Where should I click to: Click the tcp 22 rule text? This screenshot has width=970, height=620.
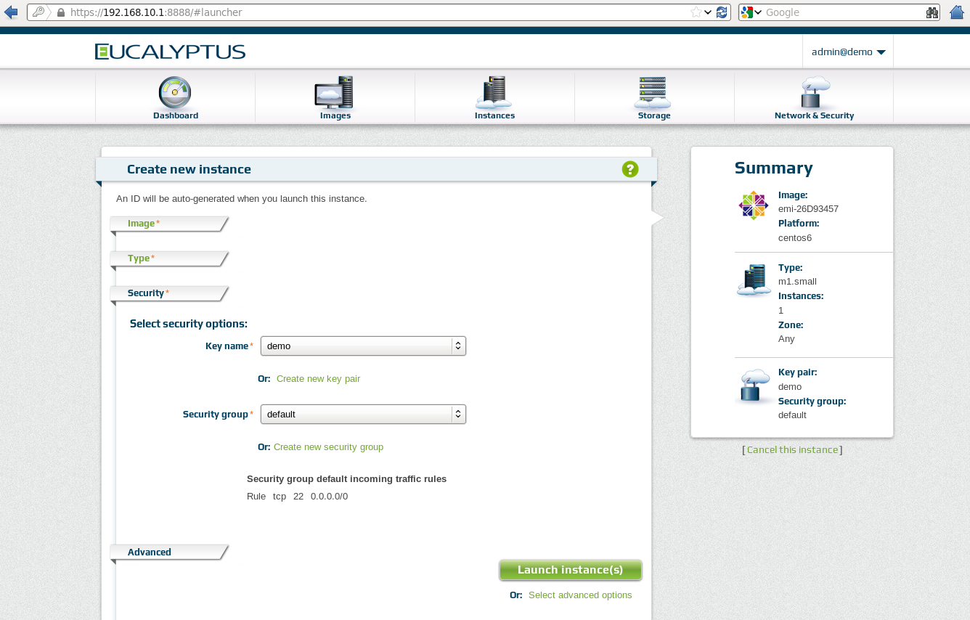pyautogui.click(x=297, y=497)
